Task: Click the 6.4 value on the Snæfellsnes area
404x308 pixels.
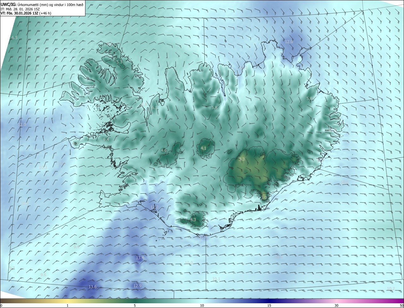Action: [106, 139]
